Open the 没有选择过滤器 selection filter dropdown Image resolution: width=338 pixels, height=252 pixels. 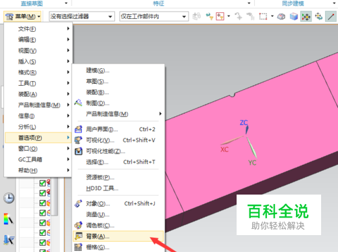point(82,16)
